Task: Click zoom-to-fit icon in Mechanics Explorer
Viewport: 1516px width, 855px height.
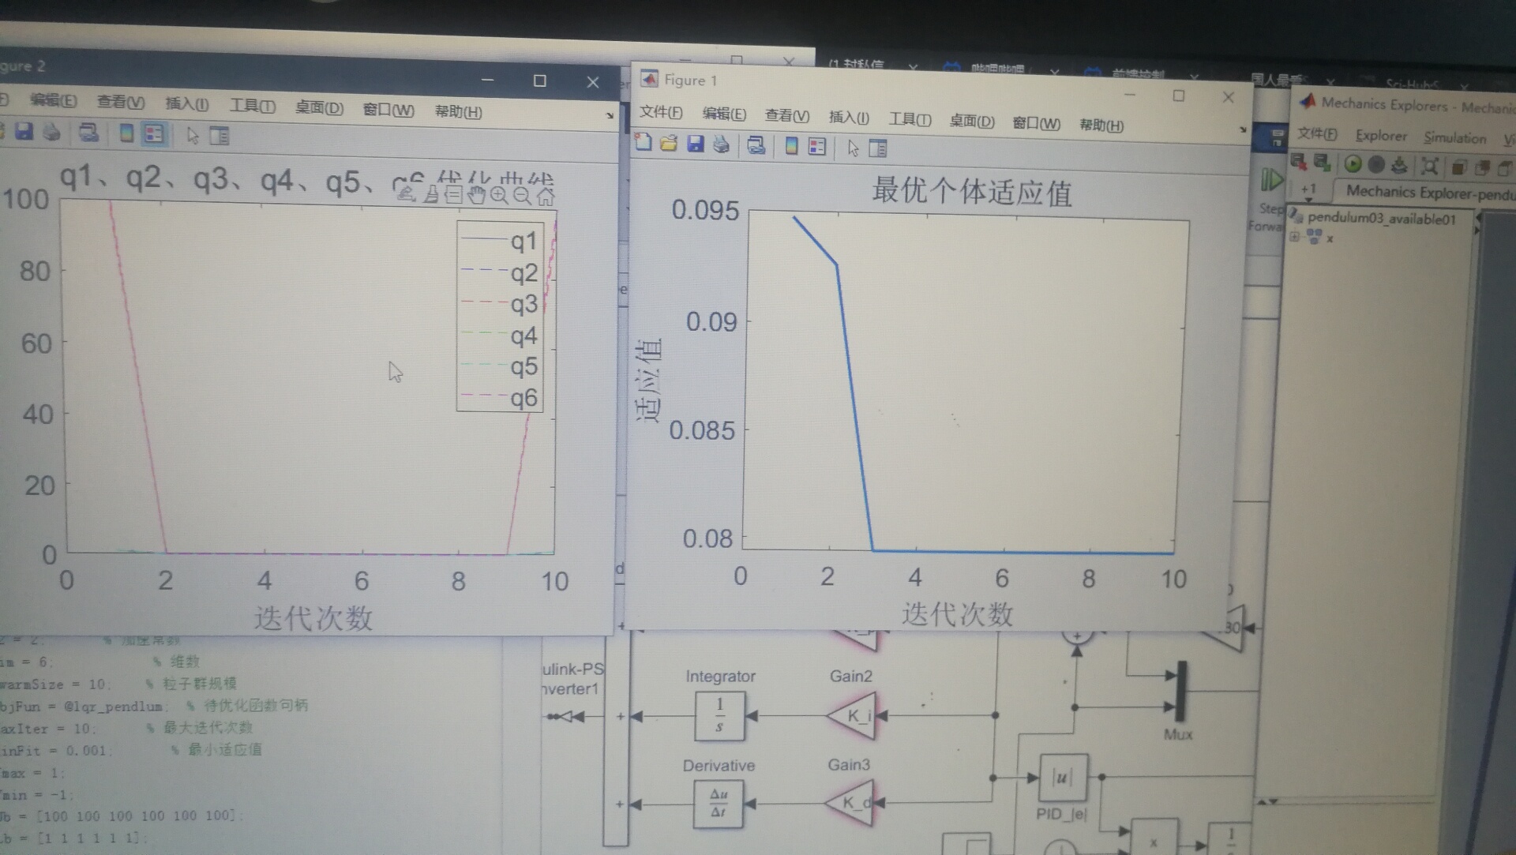Action: click(1429, 166)
